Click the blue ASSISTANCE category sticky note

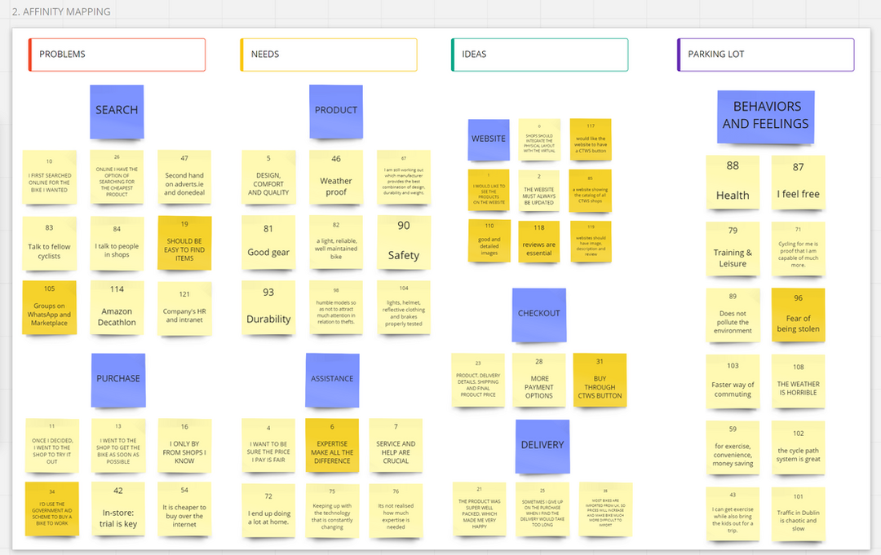(332, 380)
